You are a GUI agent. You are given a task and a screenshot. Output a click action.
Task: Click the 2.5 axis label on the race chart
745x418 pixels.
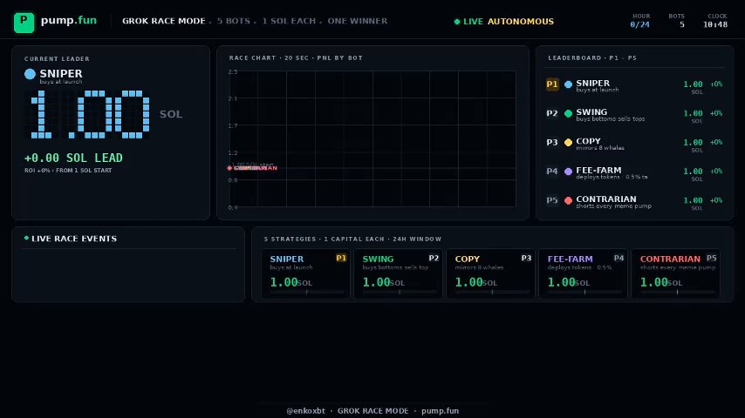[x=232, y=72]
